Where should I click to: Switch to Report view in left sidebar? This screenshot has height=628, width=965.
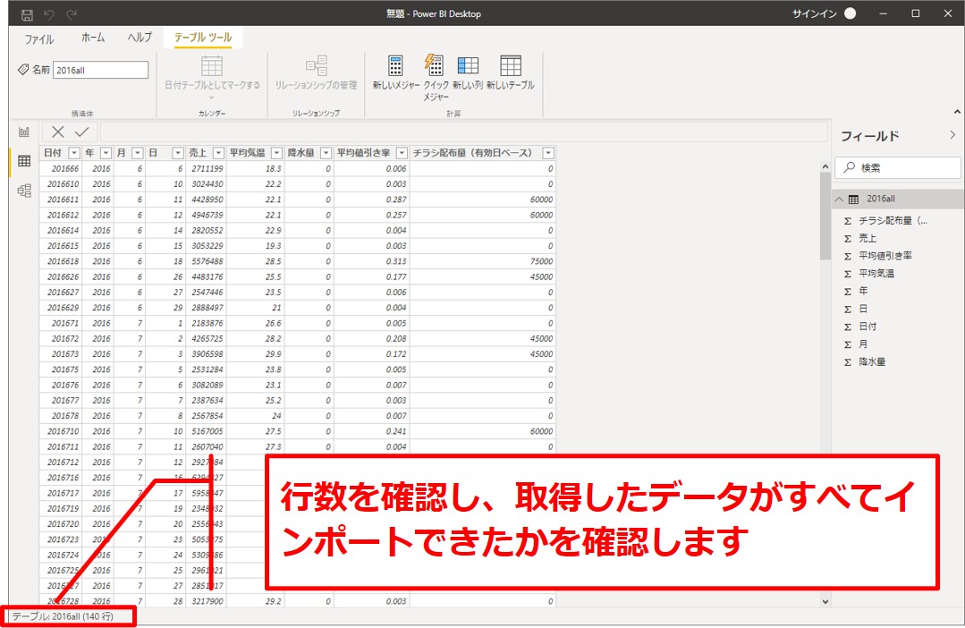[24, 132]
